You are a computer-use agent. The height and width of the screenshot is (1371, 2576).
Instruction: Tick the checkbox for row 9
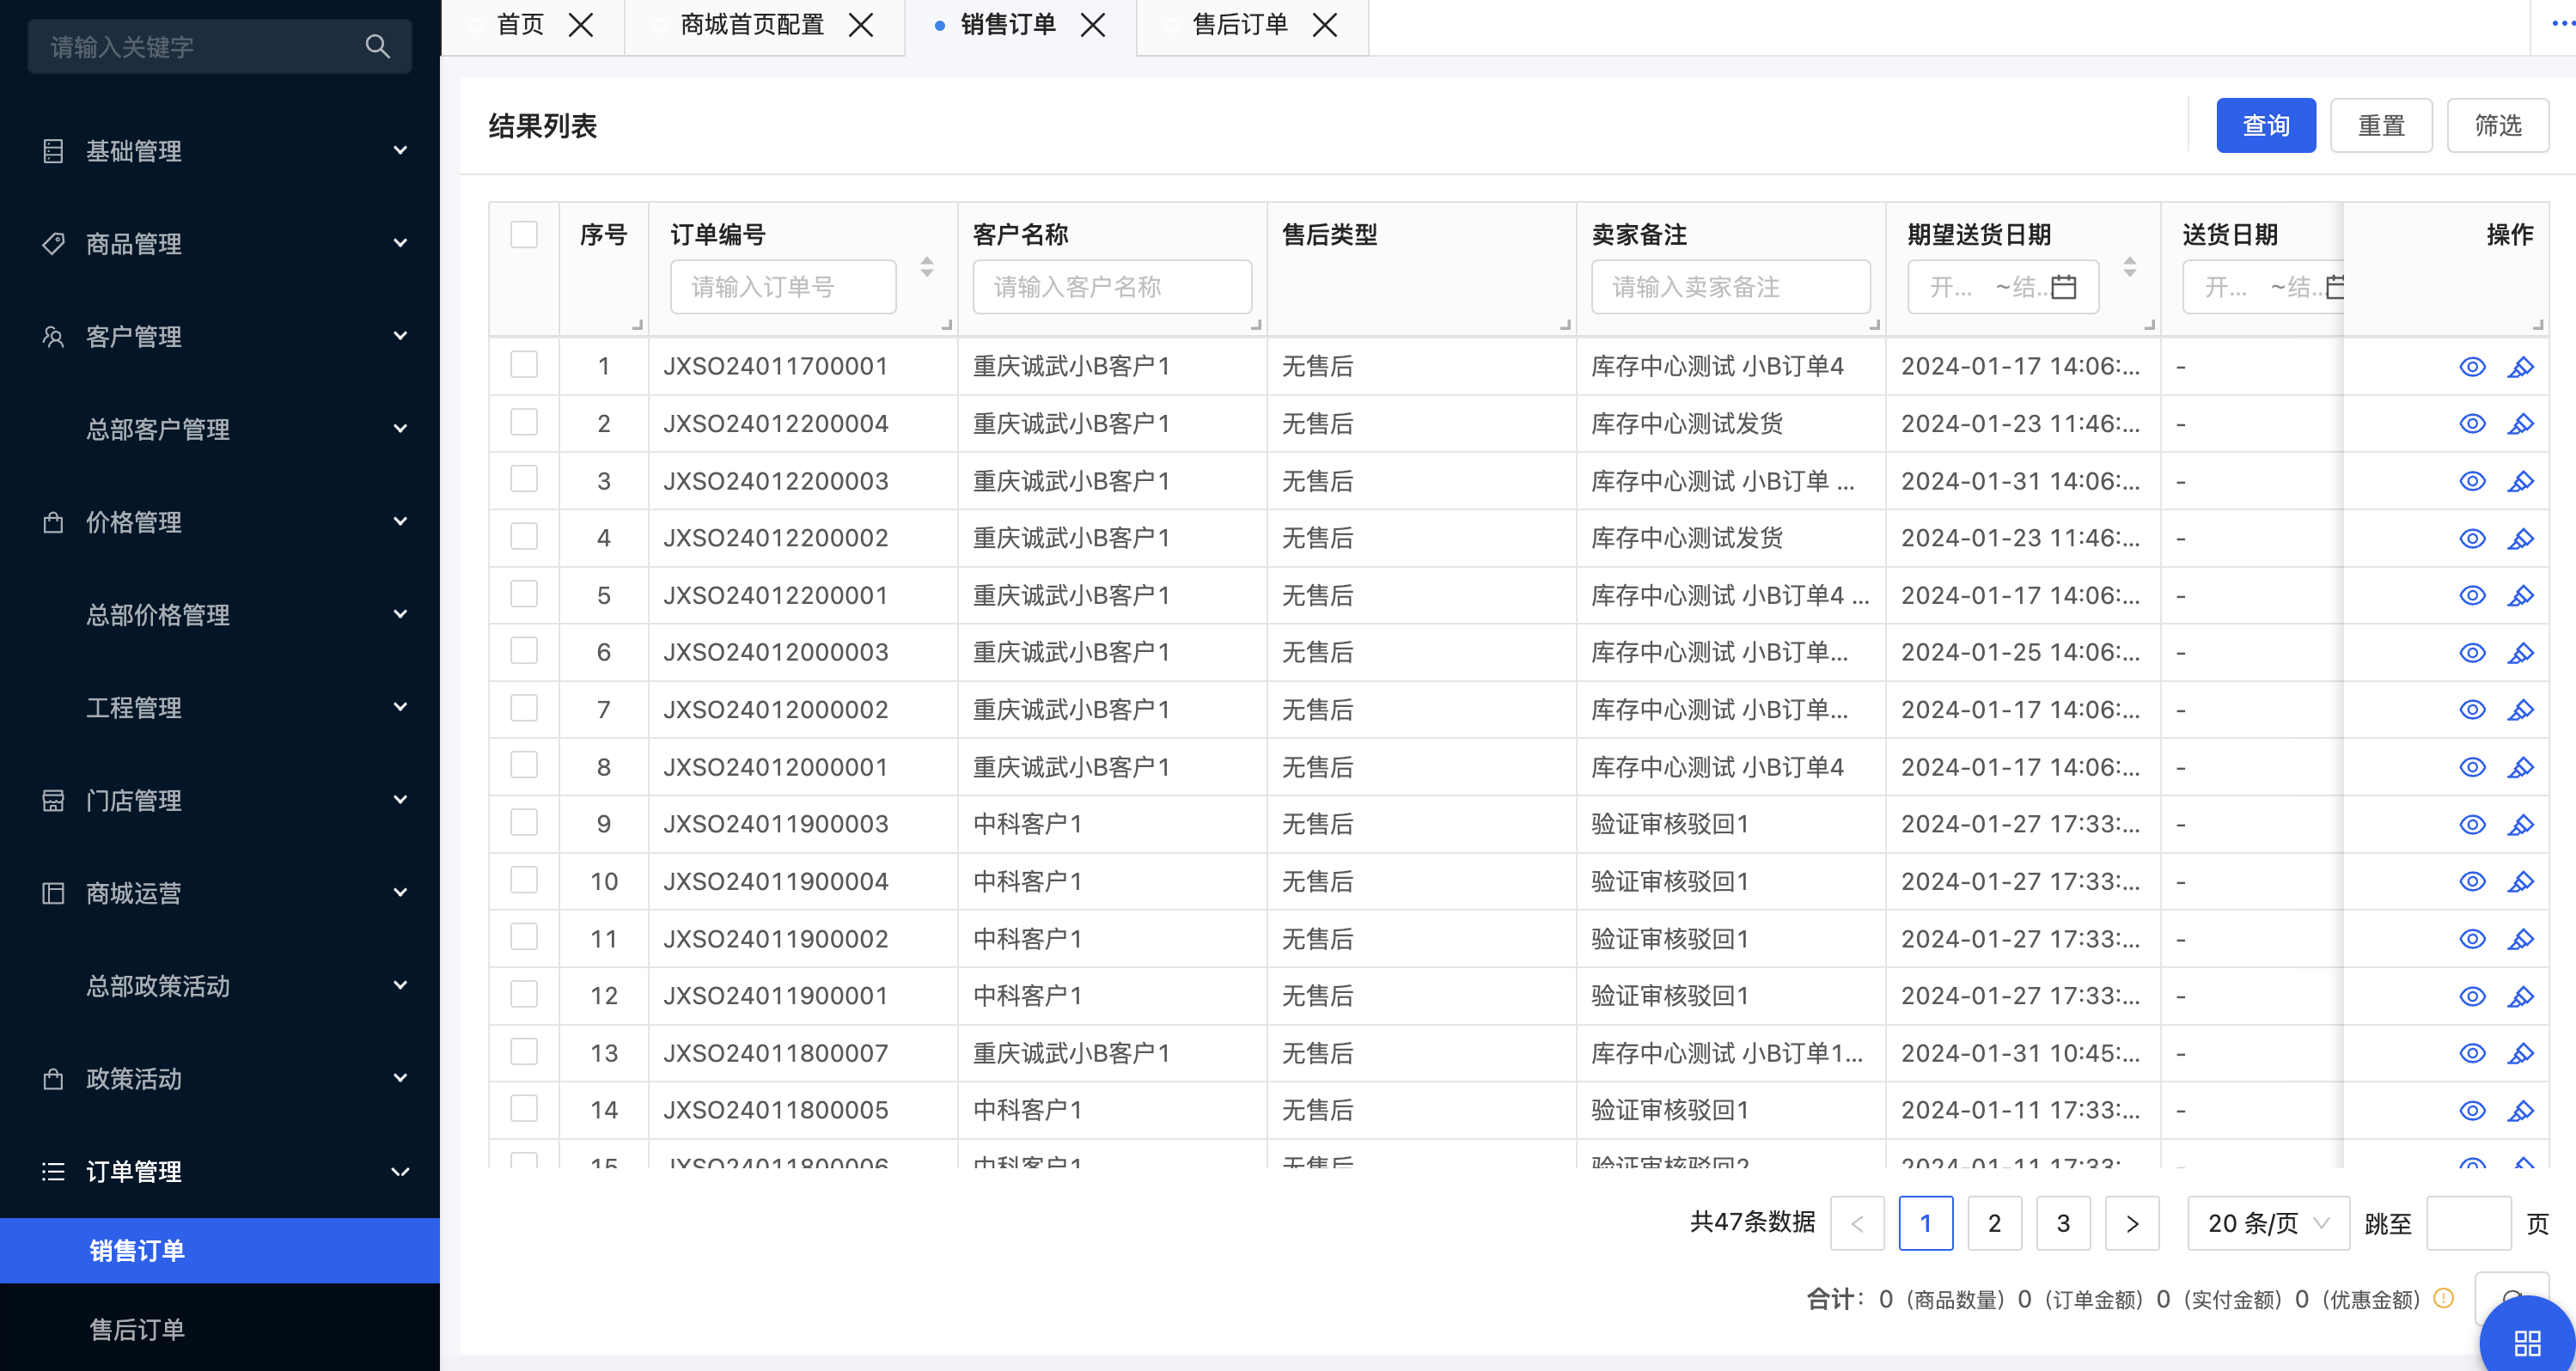point(524,823)
